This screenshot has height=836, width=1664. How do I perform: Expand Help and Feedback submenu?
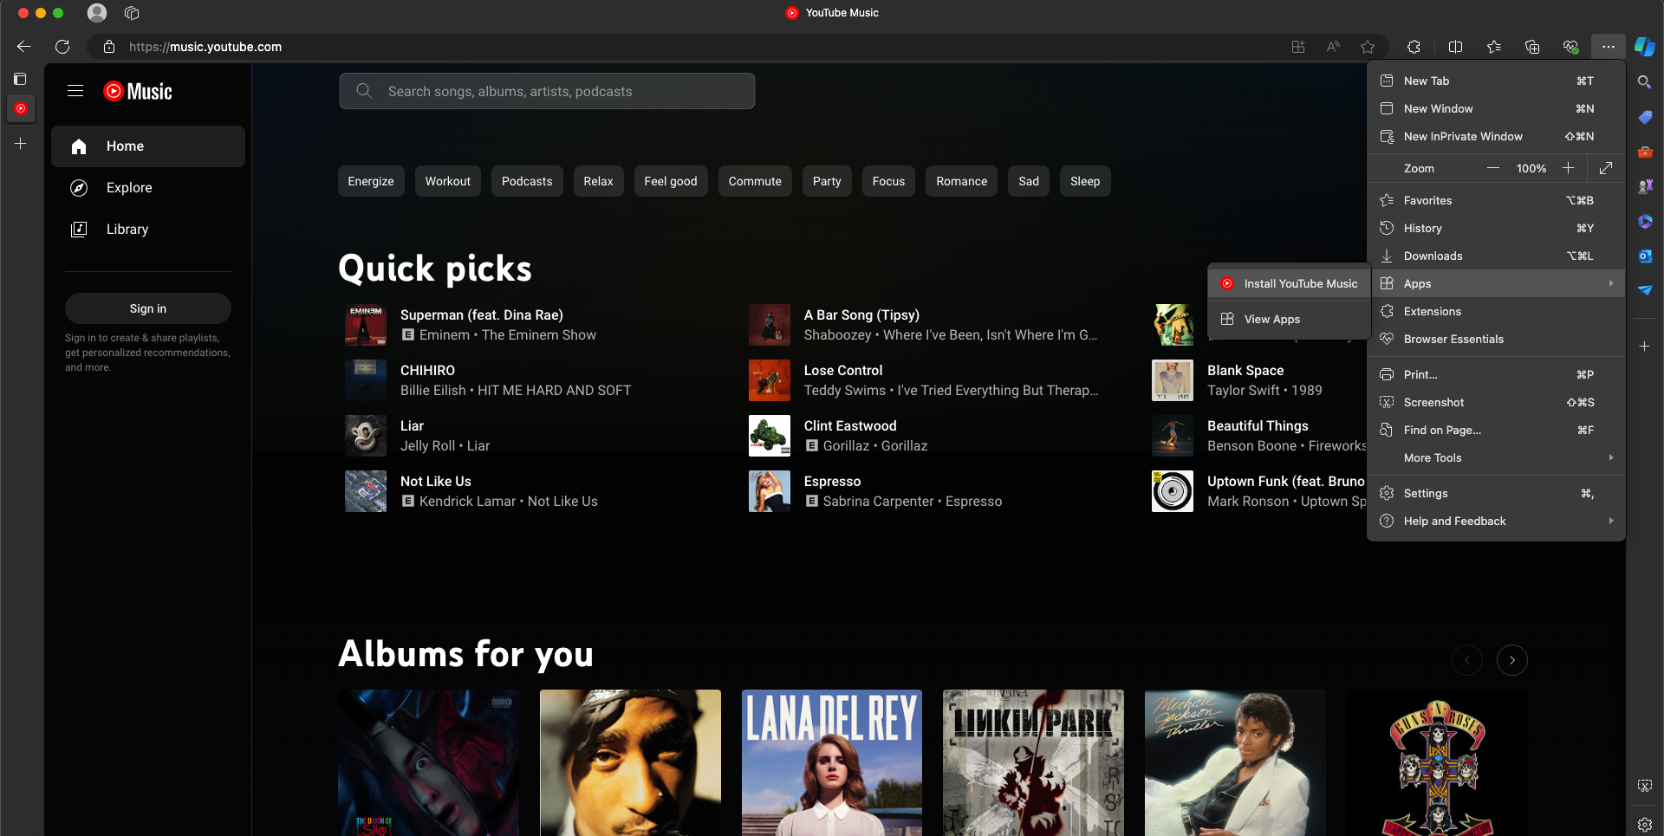1497,521
